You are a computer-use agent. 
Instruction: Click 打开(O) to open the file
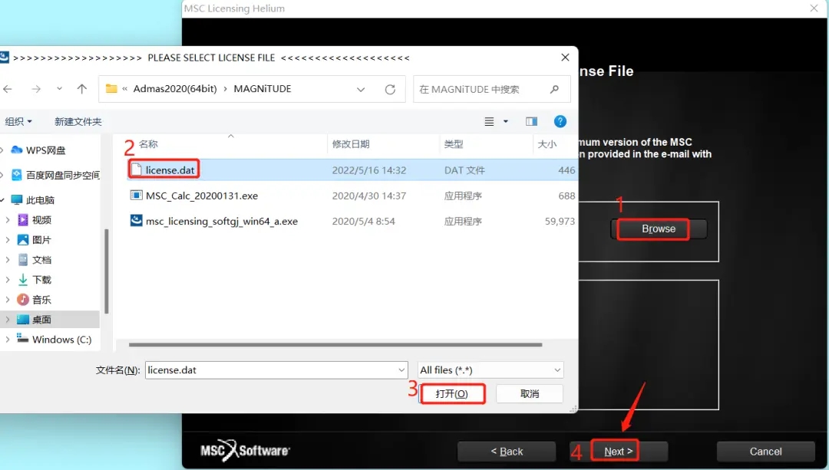pos(452,393)
